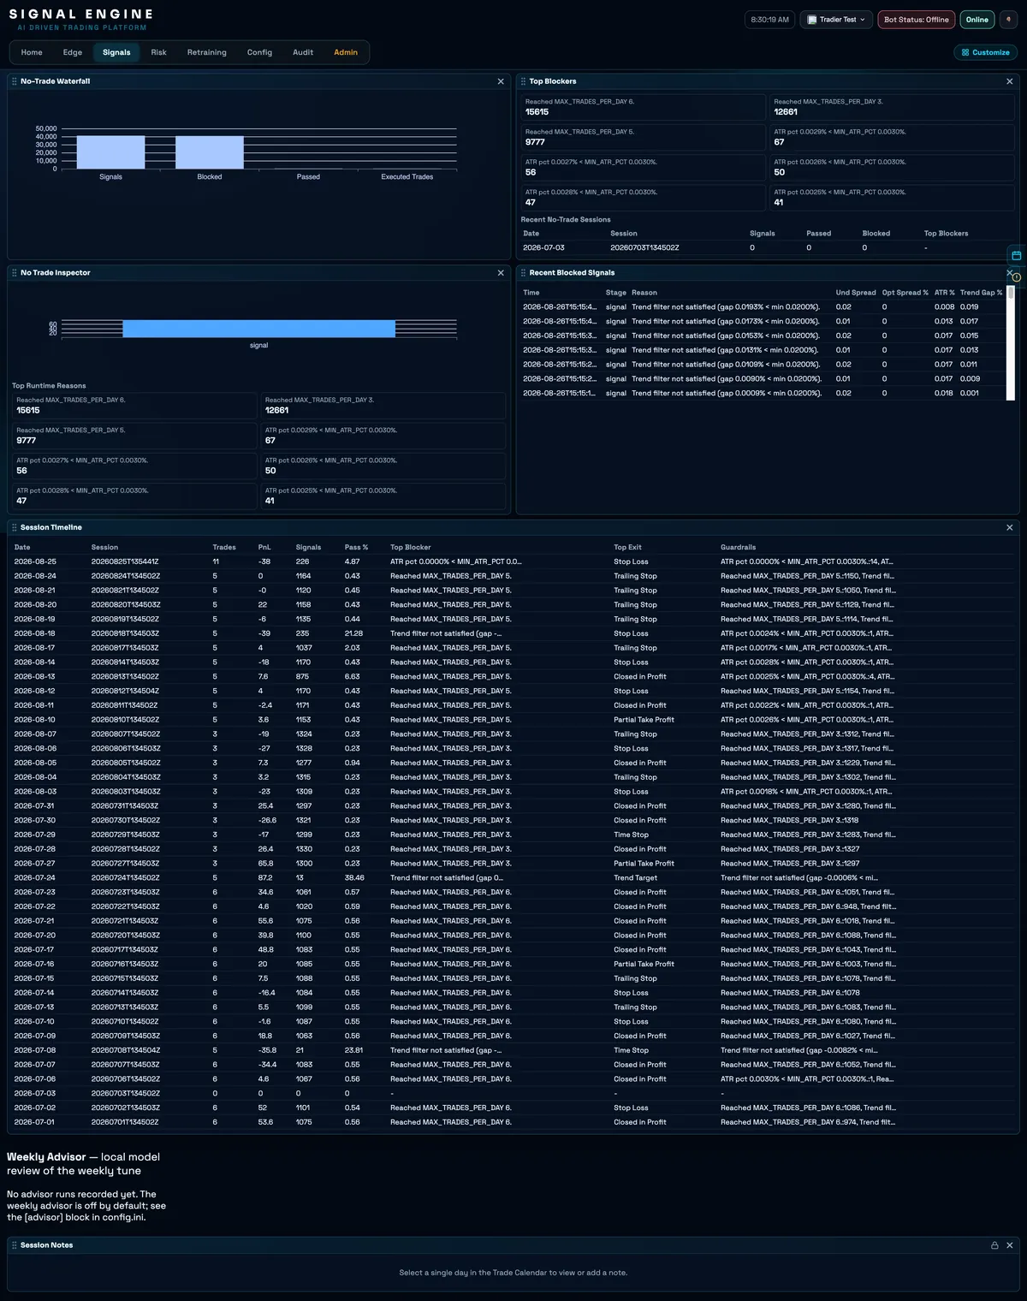This screenshot has height=1301, width=1027.
Task: Click the Signal Engine logo title
Action: pos(81,15)
